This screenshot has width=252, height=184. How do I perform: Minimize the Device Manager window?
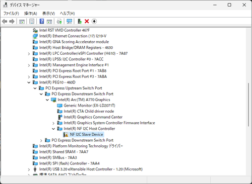tap(215, 5)
